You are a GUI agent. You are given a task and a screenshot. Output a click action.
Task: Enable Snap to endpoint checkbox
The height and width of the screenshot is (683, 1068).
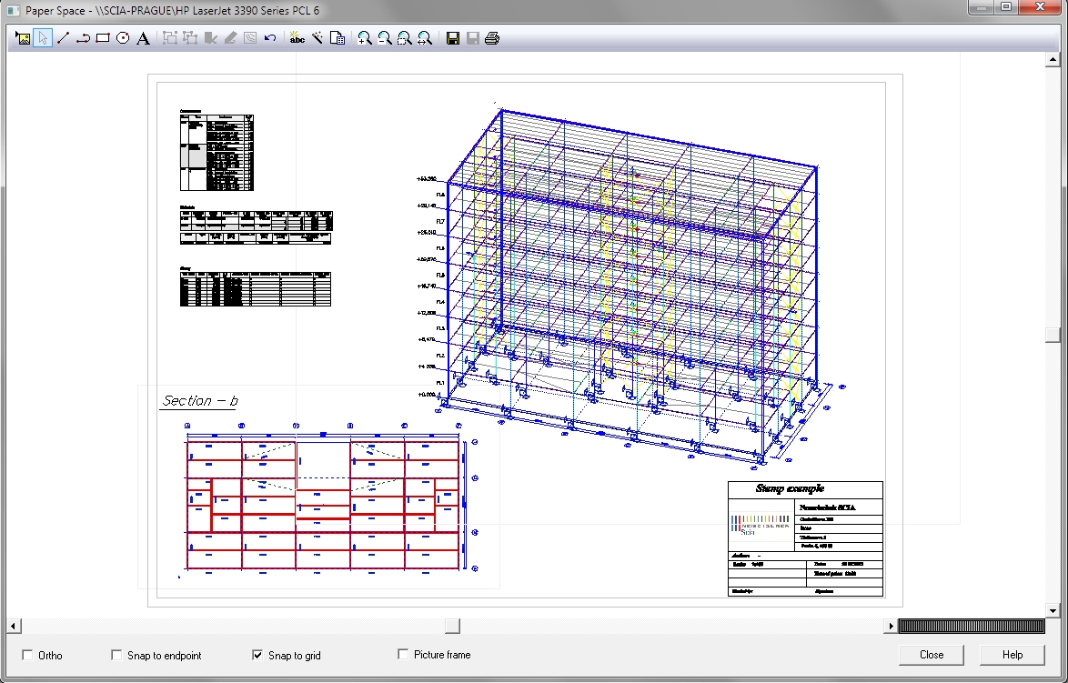pos(116,655)
